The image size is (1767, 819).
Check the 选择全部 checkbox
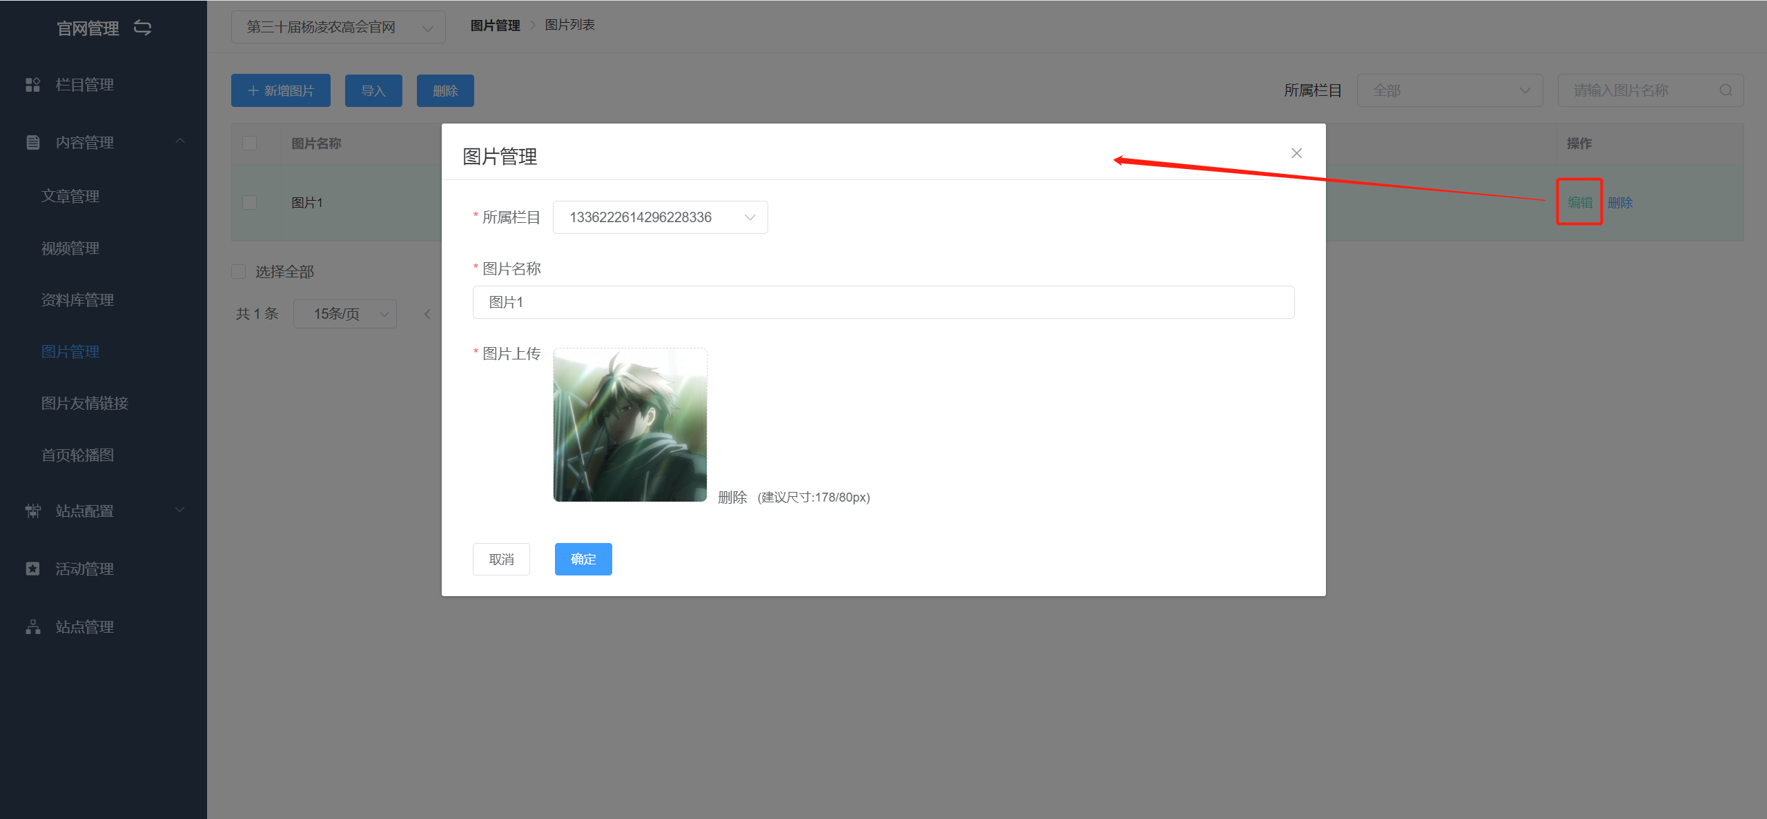point(239,271)
